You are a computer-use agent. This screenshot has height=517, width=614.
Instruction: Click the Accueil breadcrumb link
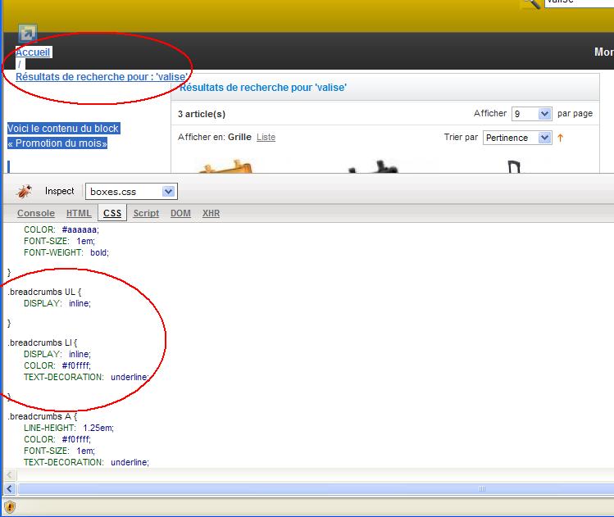pyautogui.click(x=33, y=52)
